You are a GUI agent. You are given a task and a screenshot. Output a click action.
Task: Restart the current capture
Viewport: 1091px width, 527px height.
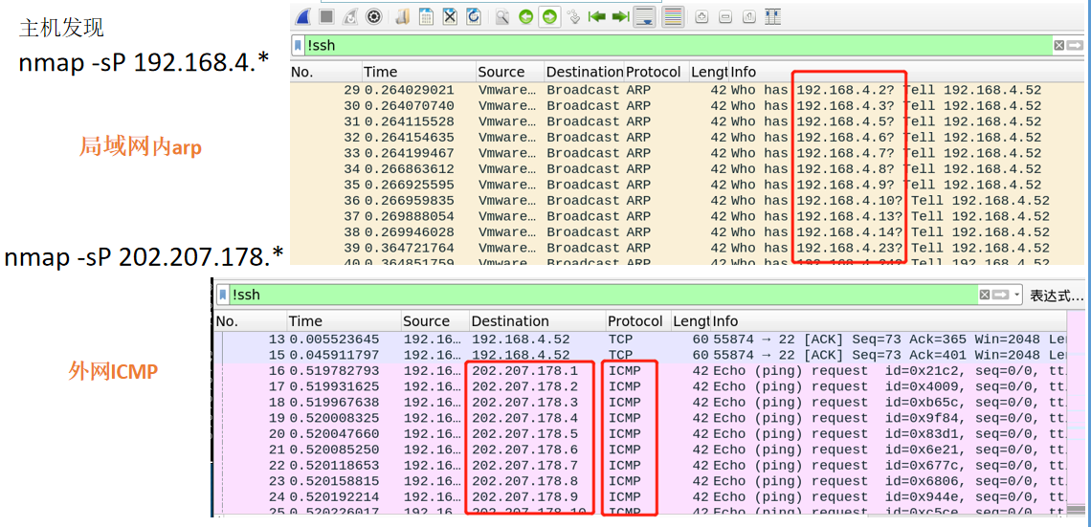[350, 16]
